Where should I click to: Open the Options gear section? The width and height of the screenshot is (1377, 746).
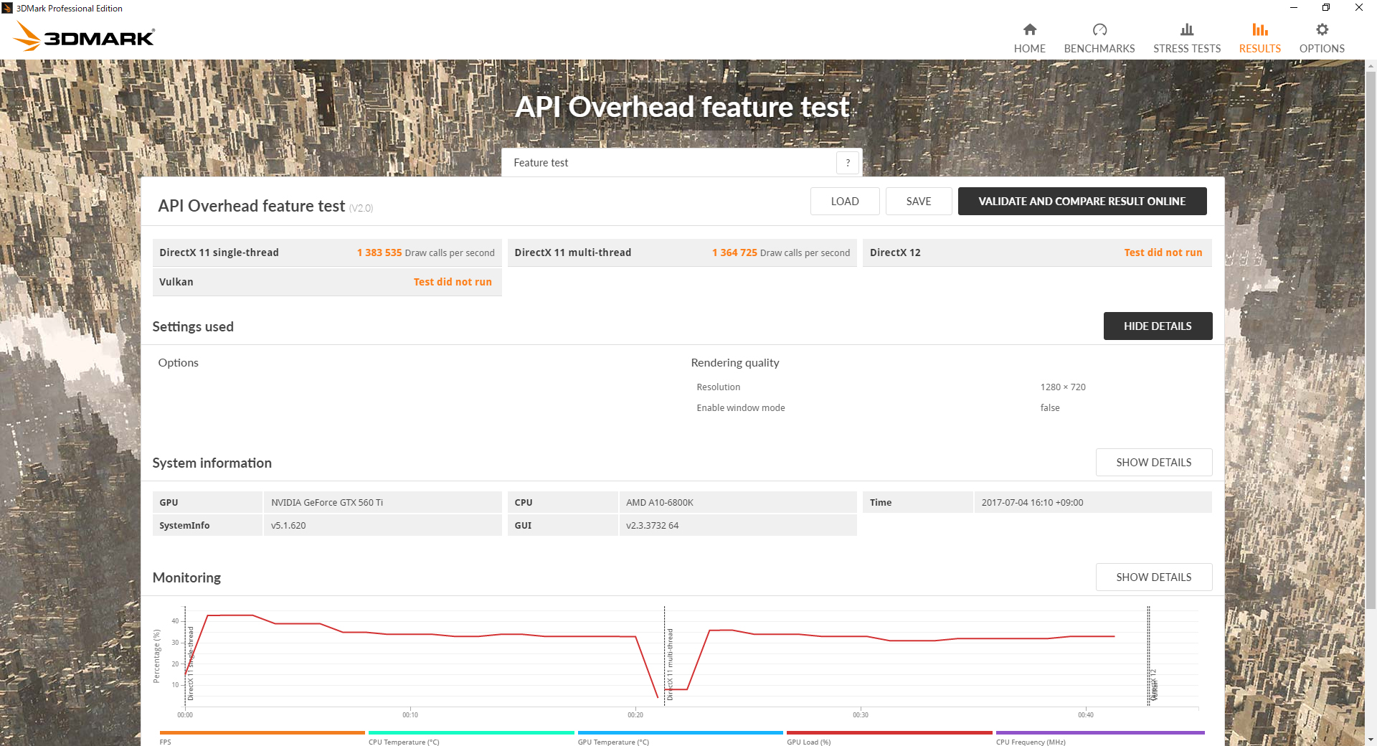(1322, 38)
